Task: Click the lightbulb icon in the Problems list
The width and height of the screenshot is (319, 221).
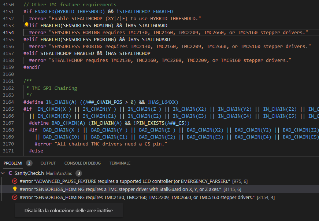Action: point(15,189)
